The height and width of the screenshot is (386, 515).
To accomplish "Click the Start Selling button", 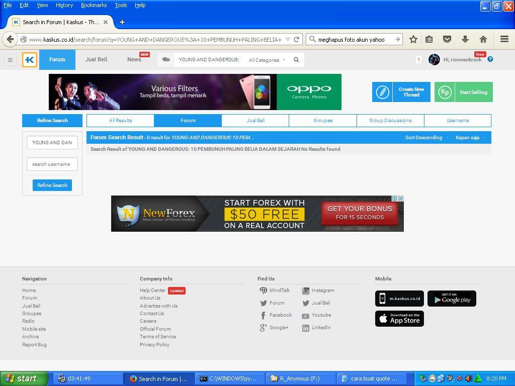I will point(463,92).
